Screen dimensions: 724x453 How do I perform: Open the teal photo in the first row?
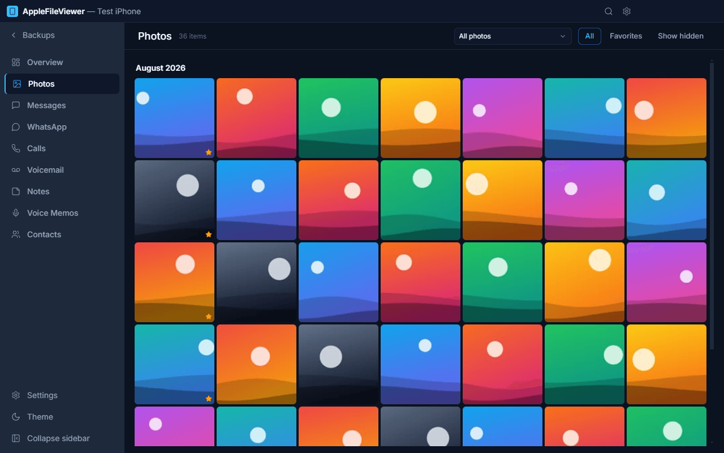tap(584, 118)
